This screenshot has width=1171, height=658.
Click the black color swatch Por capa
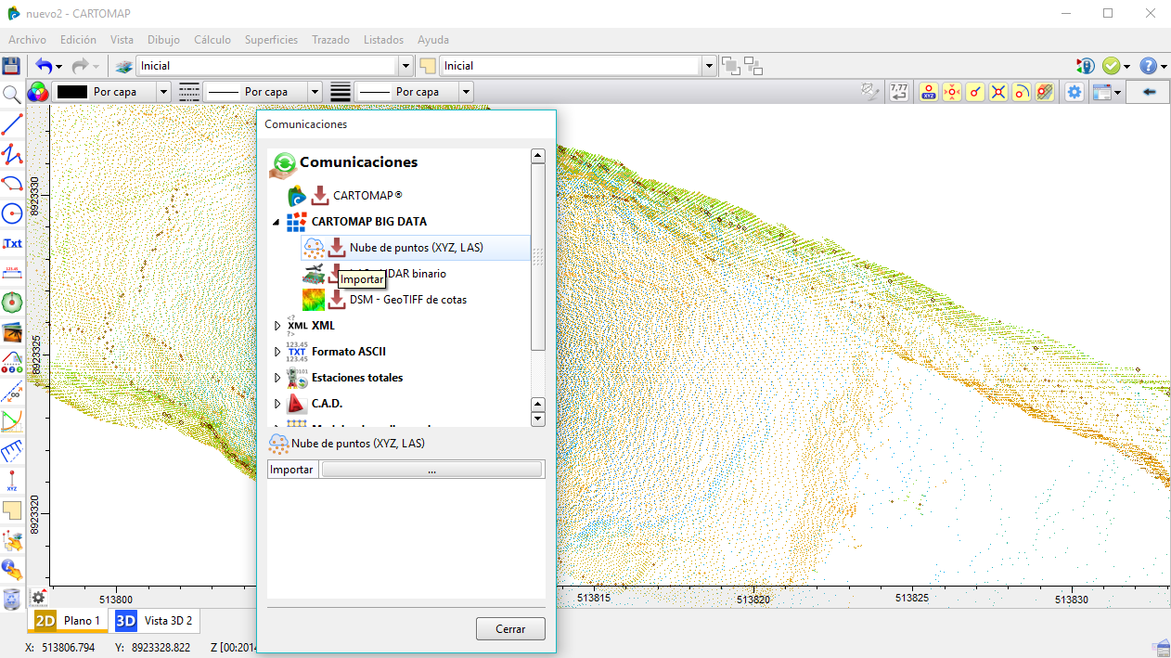click(x=72, y=92)
